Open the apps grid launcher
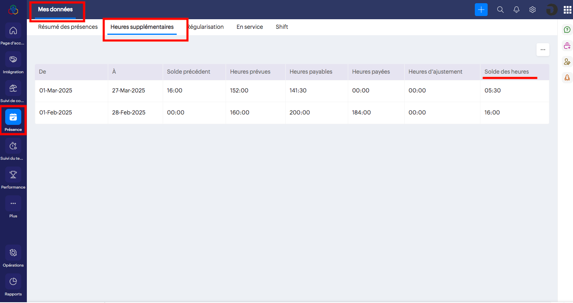573x303 pixels. tap(567, 10)
